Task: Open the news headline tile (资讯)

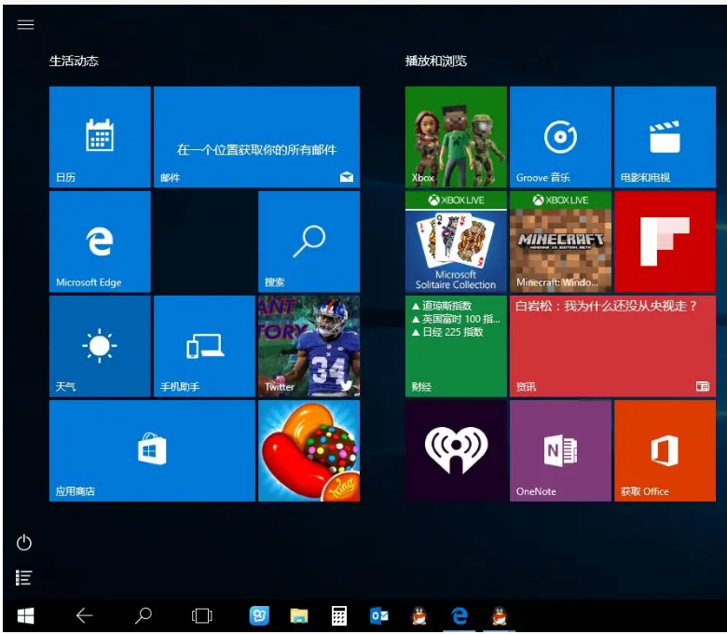Action: [612, 346]
